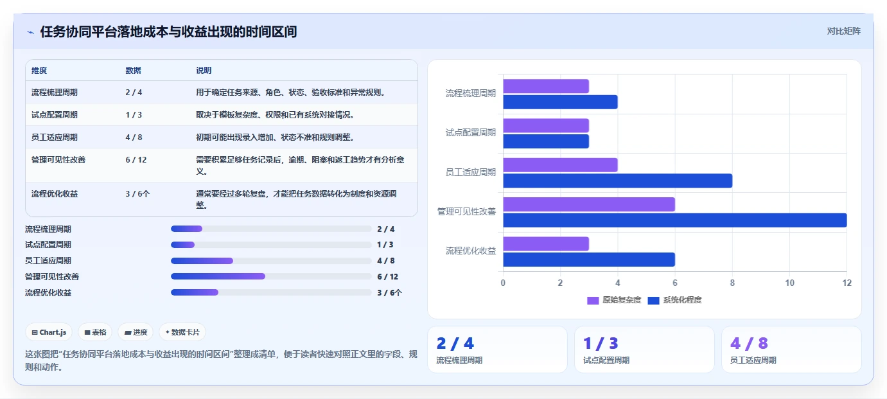Click the purple chart bar for 试点配置周期
Viewport: 887px width, 399px height.
(546, 125)
